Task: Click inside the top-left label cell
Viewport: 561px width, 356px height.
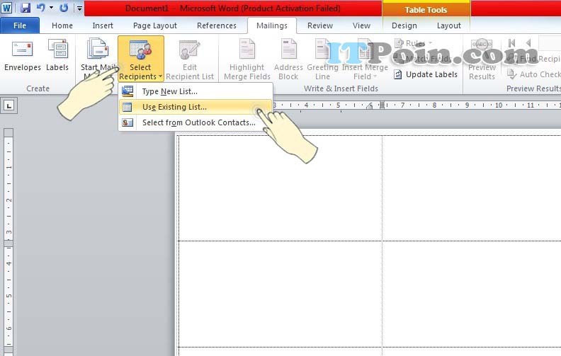Action: click(x=280, y=188)
